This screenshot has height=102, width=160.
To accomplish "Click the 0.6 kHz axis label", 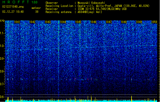I will point(2,97).
